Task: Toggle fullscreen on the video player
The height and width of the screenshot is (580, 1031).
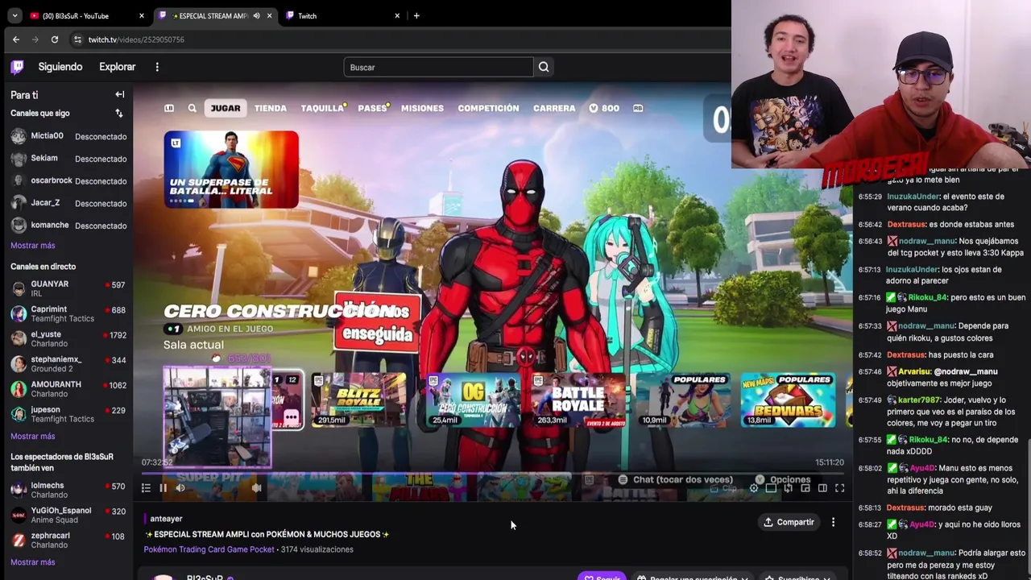Action: coord(839,487)
